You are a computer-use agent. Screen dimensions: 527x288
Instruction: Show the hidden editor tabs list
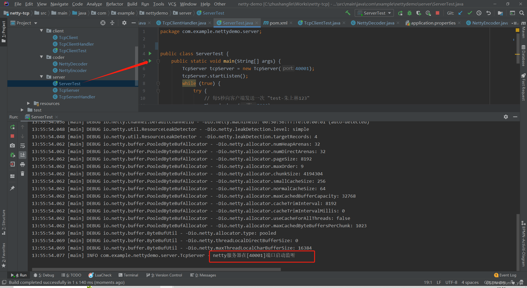[515, 23]
